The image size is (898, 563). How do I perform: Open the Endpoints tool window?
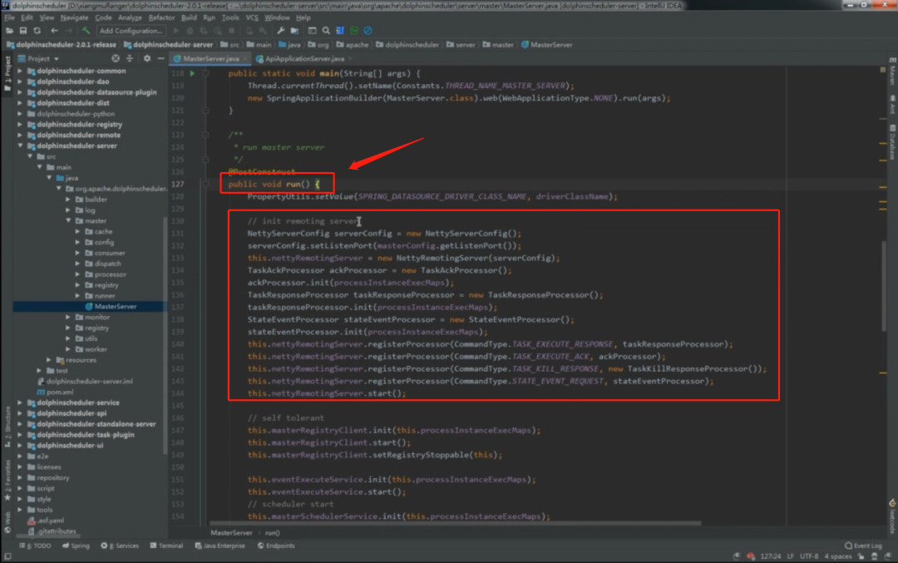pyautogui.click(x=276, y=546)
